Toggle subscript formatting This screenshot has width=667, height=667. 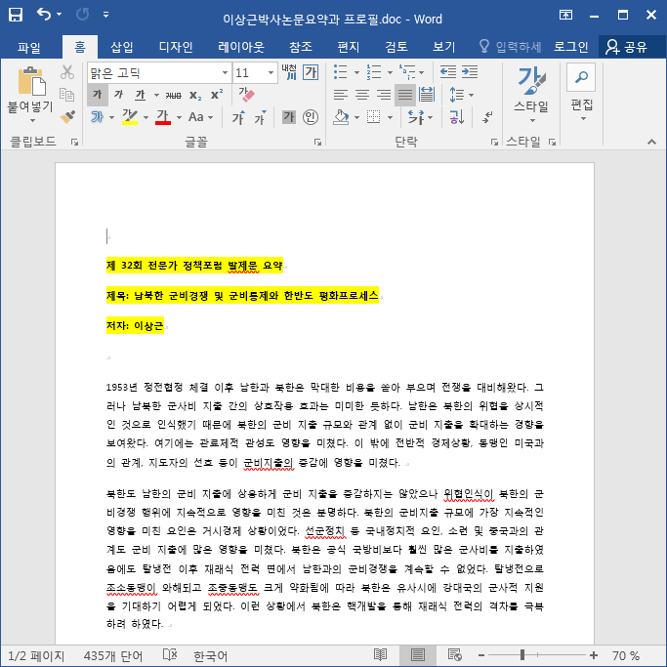pyautogui.click(x=195, y=95)
